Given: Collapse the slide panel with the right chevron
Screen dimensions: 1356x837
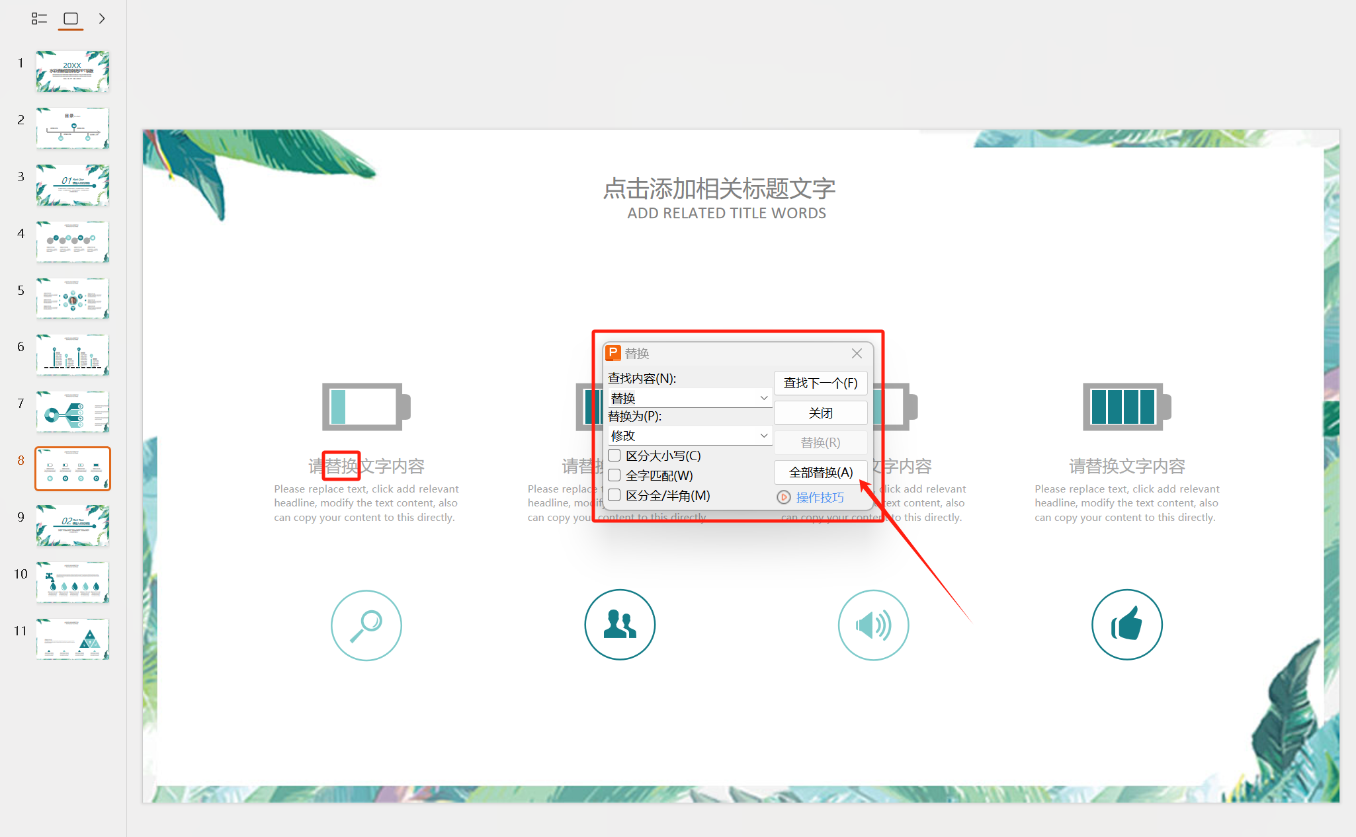Looking at the screenshot, I should click(102, 19).
